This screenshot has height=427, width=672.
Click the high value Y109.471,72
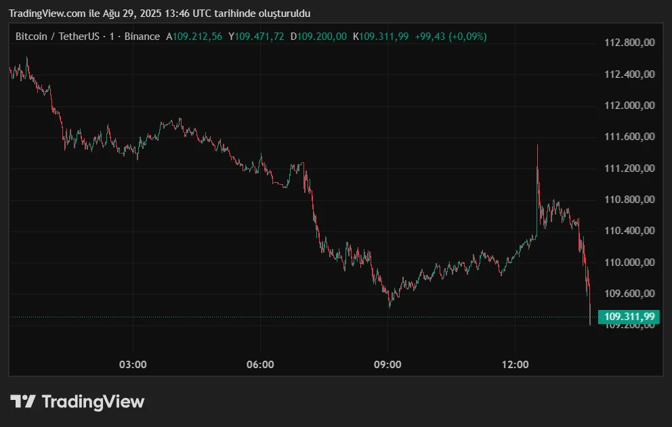(x=256, y=37)
